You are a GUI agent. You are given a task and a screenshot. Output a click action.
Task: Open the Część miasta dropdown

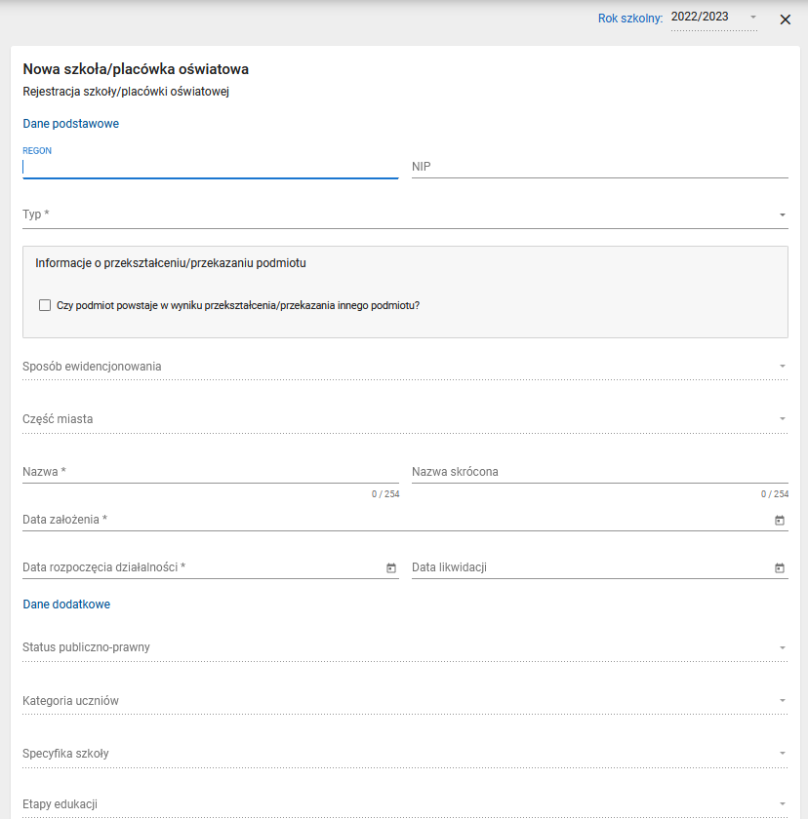tap(404, 419)
